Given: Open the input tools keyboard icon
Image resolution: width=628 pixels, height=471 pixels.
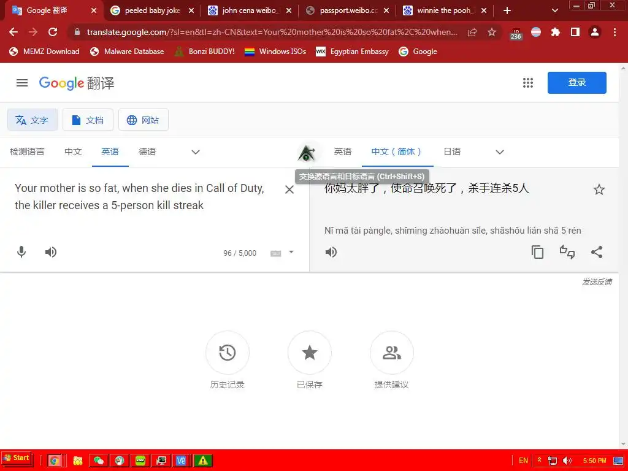Looking at the screenshot, I should coord(275,253).
